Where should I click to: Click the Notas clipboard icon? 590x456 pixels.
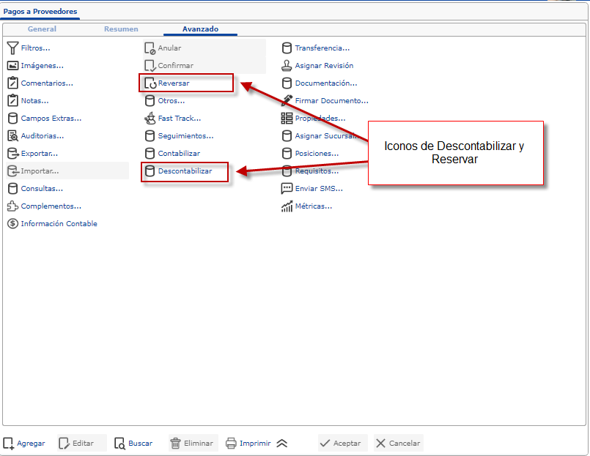pos(12,101)
